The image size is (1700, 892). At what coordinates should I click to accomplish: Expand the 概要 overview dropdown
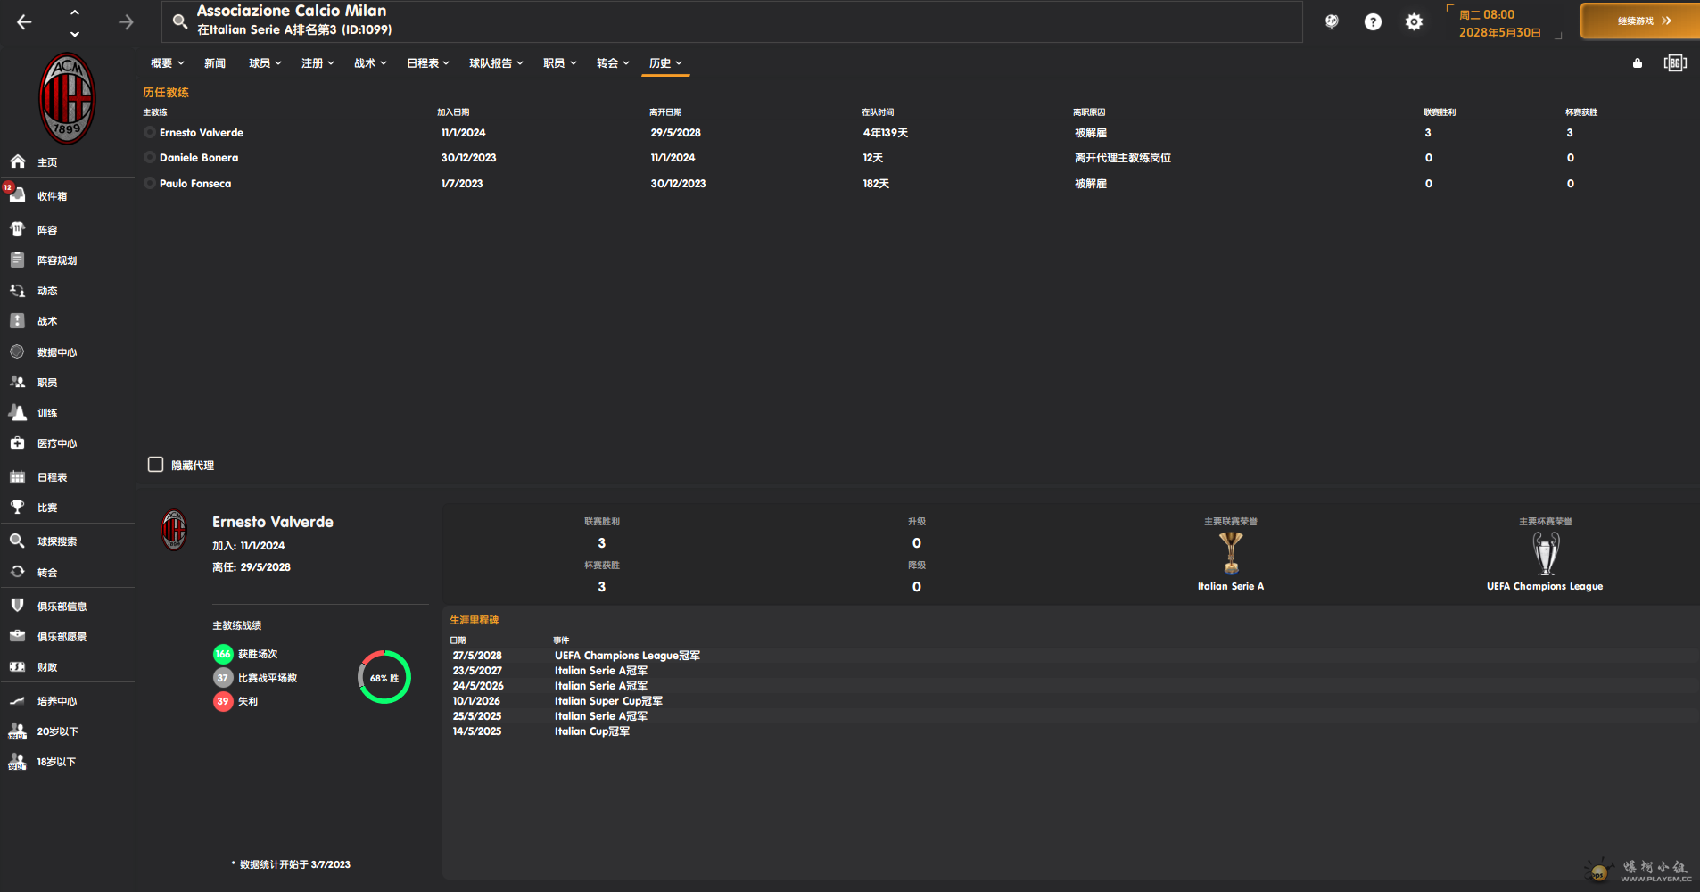tap(167, 63)
